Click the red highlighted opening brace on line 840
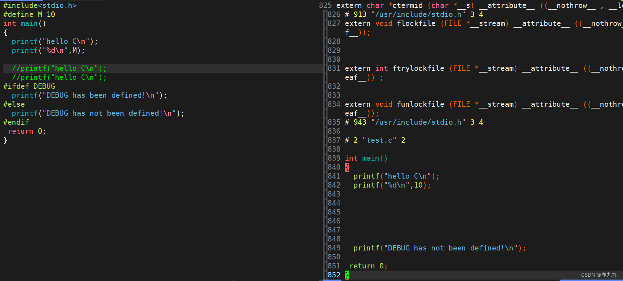This screenshot has height=281, width=623. (x=347, y=167)
